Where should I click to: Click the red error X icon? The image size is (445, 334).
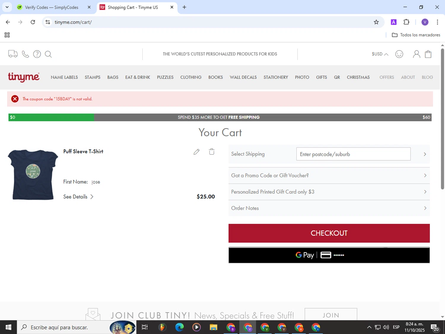(15, 99)
